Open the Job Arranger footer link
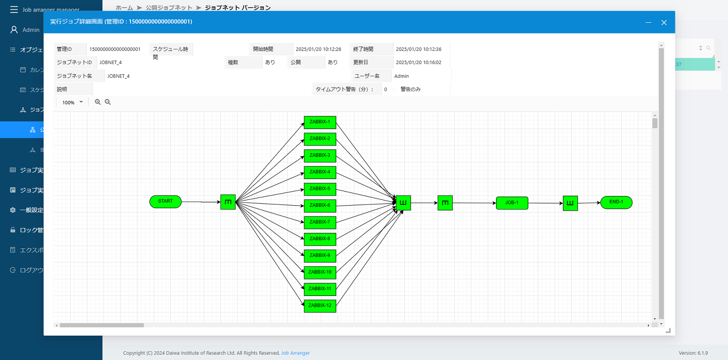 tap(296, 353)
